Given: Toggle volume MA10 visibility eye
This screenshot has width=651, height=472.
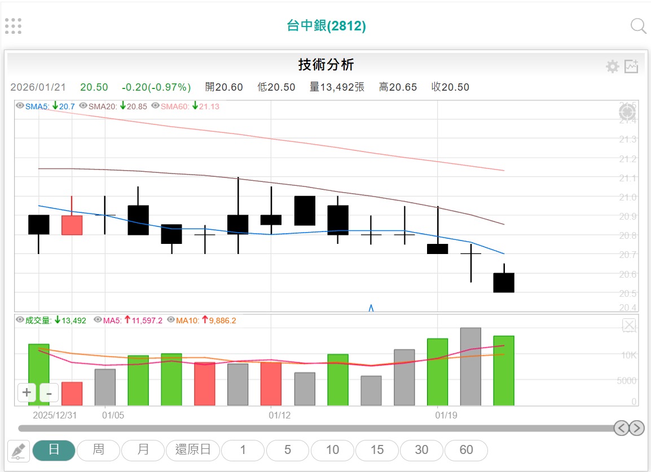Looking at the screenshot, I should click(171, 320).
